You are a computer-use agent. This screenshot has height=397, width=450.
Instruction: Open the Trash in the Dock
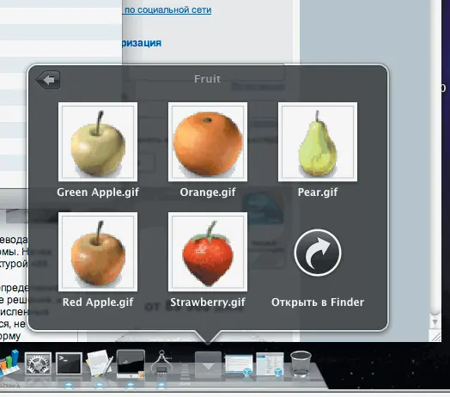click(x=301, y=363)
